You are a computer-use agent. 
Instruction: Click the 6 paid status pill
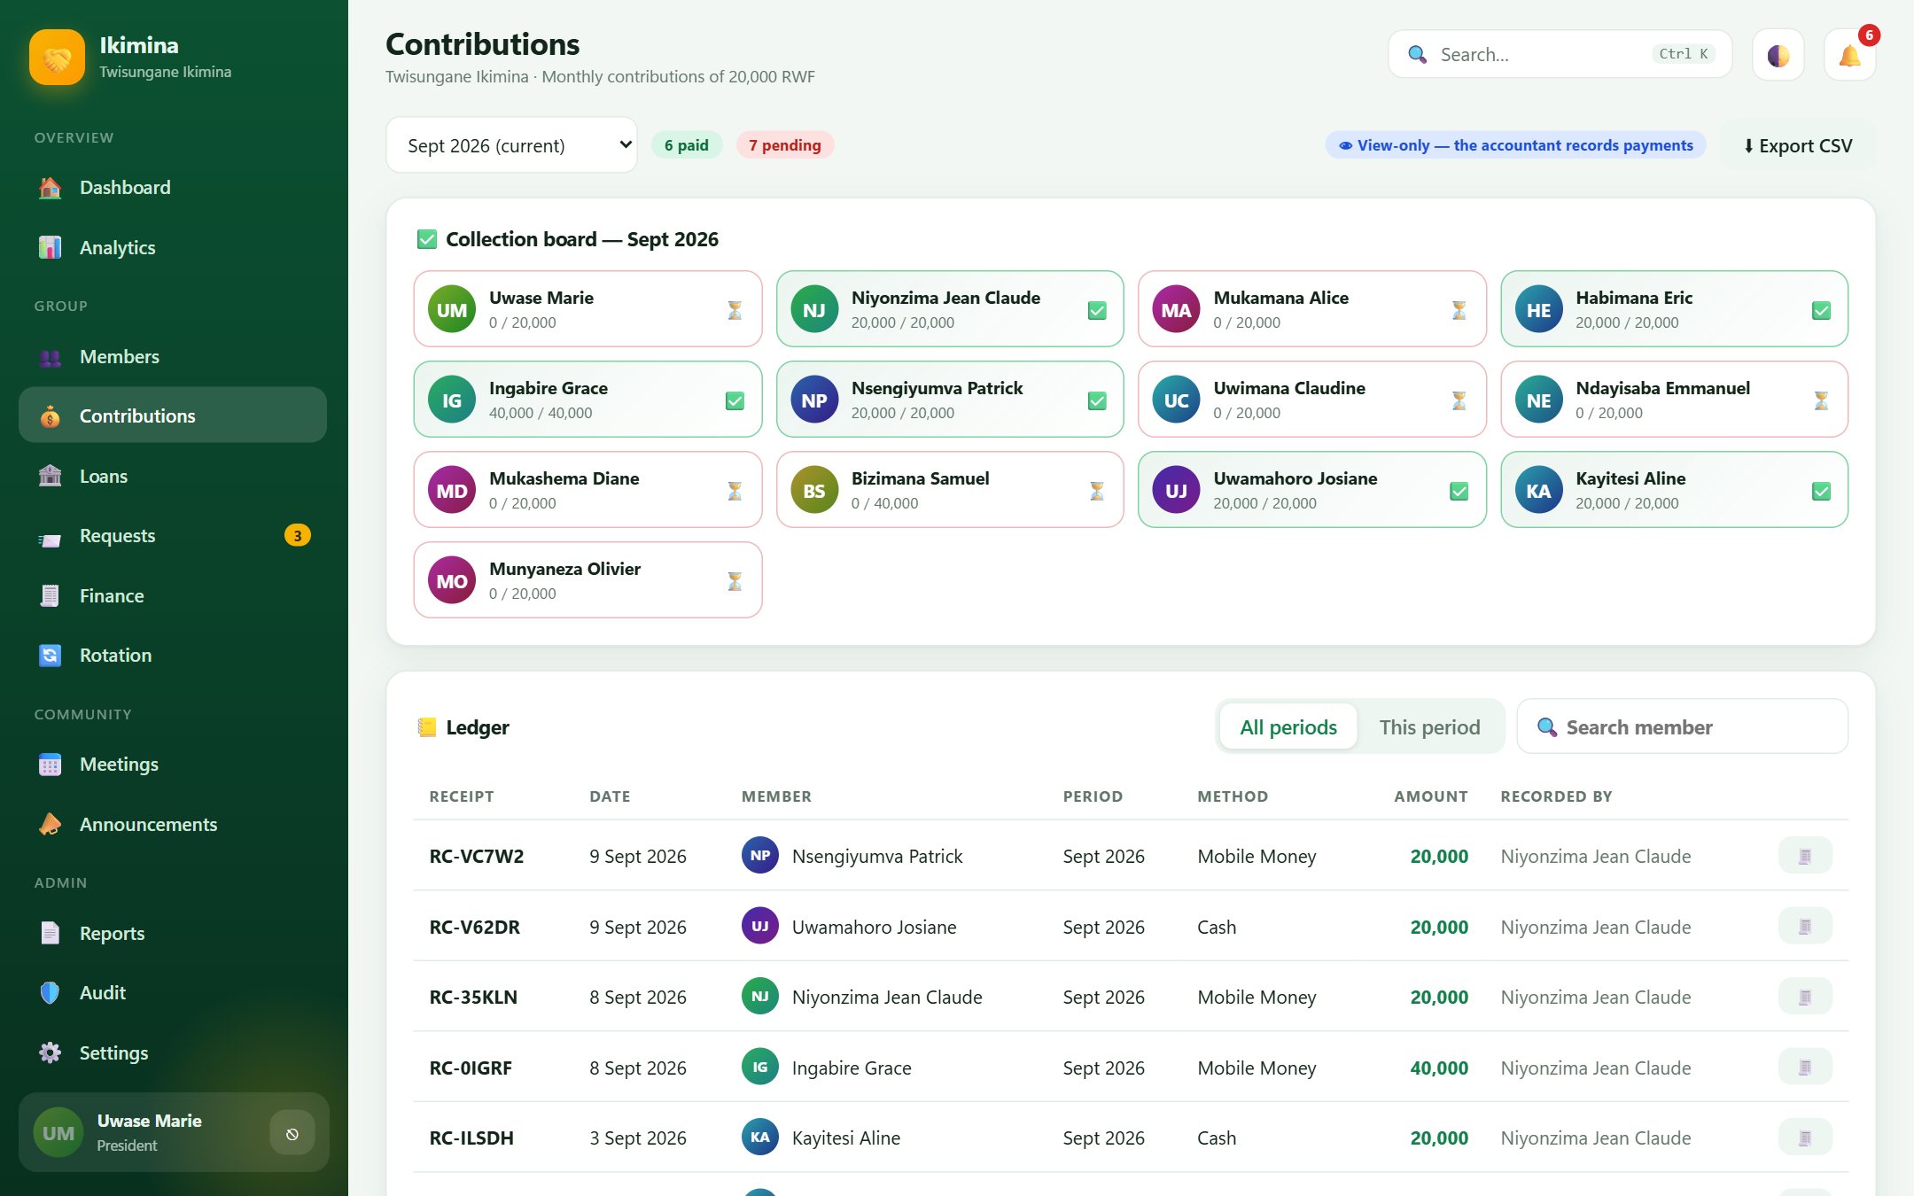687,145
